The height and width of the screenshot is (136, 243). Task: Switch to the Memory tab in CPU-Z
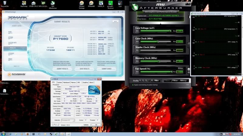tap(74, 82)
